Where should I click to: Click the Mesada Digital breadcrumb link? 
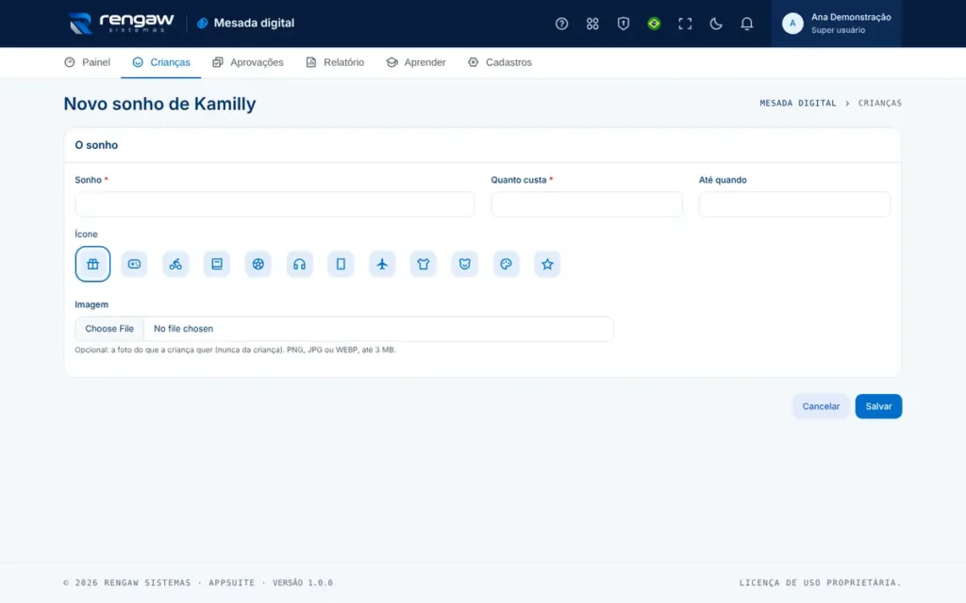coord(798,104)
